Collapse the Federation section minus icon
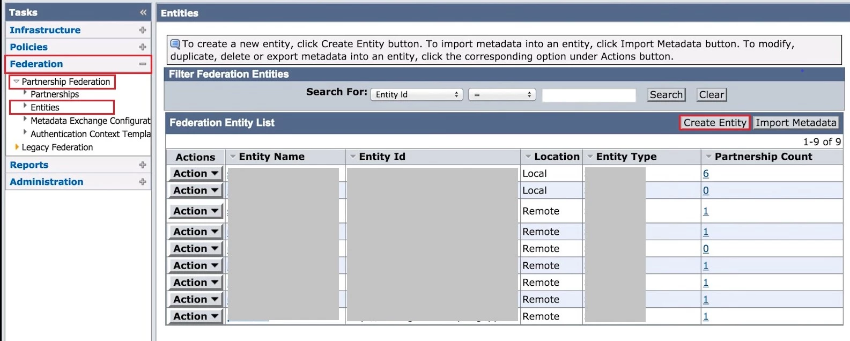850x341 pixels. coord(143,64)
